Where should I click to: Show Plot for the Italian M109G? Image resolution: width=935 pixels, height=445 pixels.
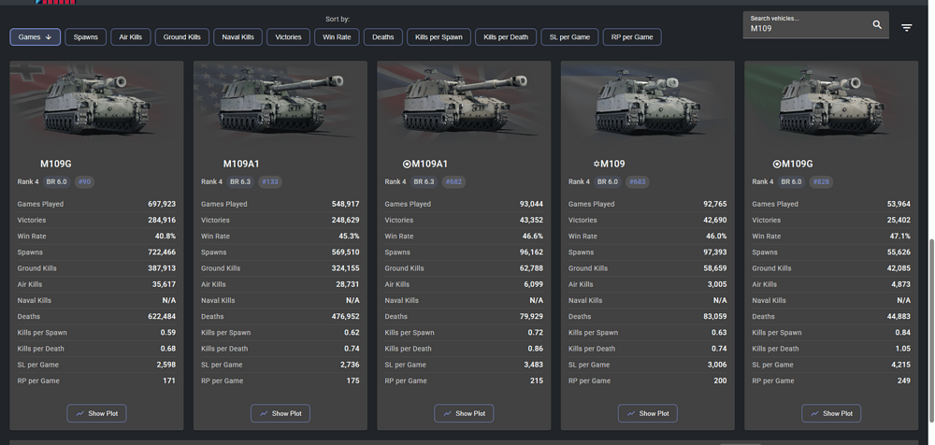(831, 413)
